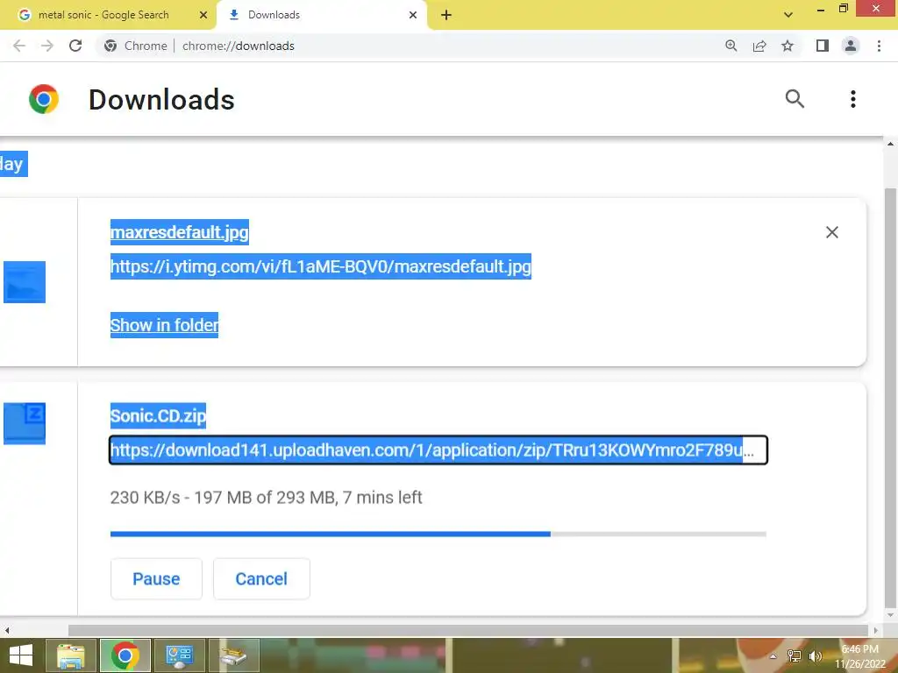
Task: Click the Sonic.CD.zip download progress bar
Action: (x=438, y=534)
